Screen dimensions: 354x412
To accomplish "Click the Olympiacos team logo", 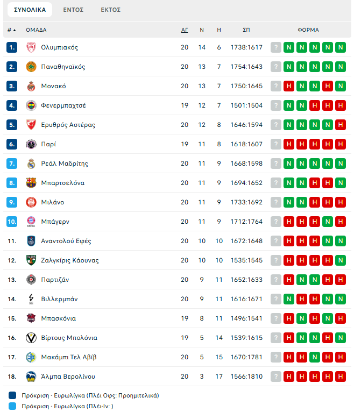I will coord(31,47).
